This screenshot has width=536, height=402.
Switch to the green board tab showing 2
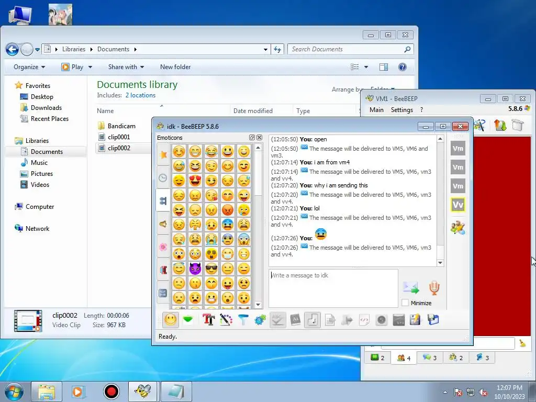377,358
